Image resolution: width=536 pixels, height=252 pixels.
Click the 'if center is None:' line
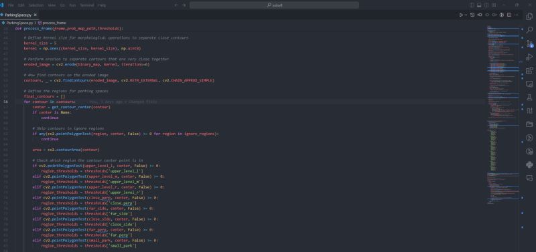pyautogui.click(x=52, y=112)
